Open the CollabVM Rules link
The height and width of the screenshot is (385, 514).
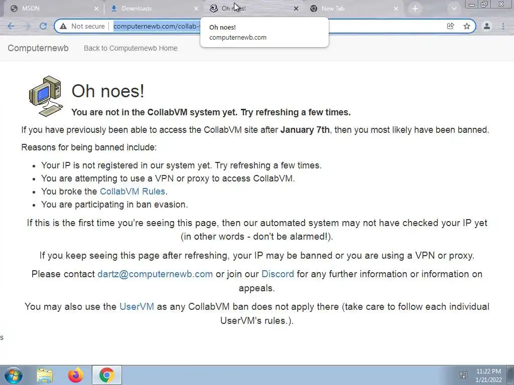(133, 191)
